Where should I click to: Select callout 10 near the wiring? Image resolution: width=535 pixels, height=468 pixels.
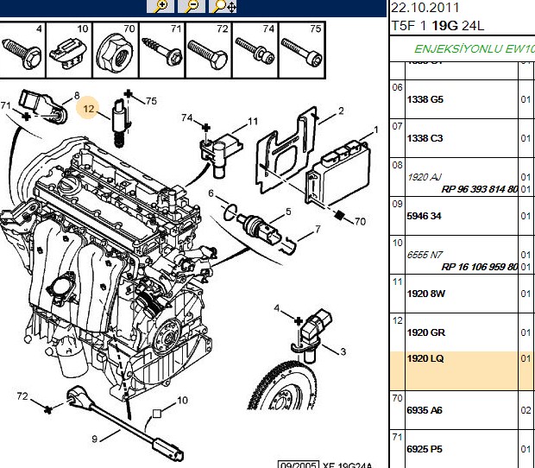(182, 400)
